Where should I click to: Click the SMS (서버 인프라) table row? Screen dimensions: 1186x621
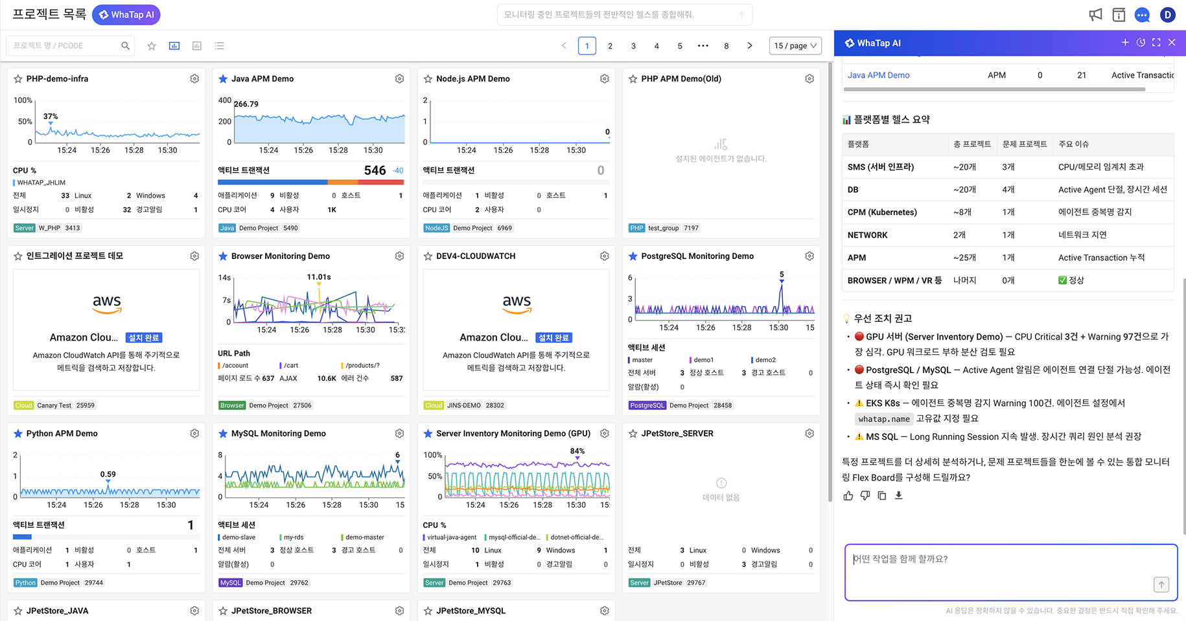pyautogui.click(x=1008, y=167)
